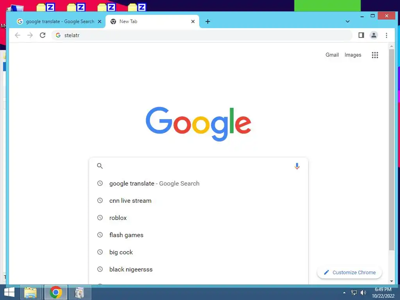Open the tab search dropdown chevron
Viewport: 400px width, 300px height.
click(x=347, y=21)
